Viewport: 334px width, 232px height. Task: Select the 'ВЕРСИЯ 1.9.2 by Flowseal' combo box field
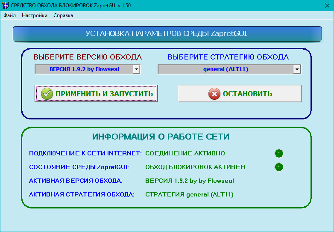83,69
